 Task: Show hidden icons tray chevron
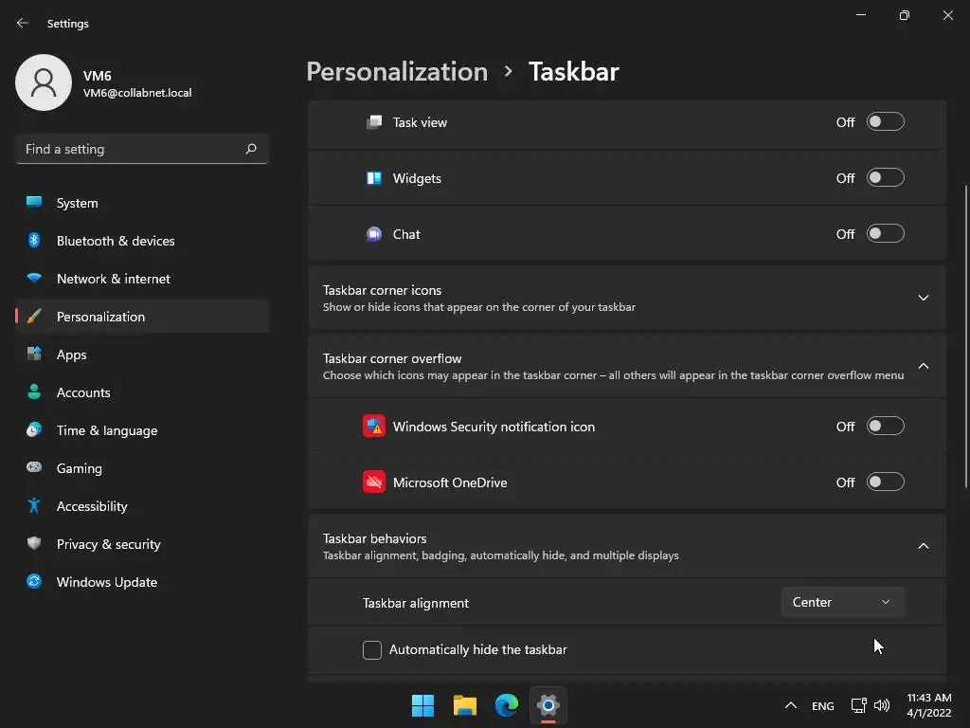[x=790, y=705]
